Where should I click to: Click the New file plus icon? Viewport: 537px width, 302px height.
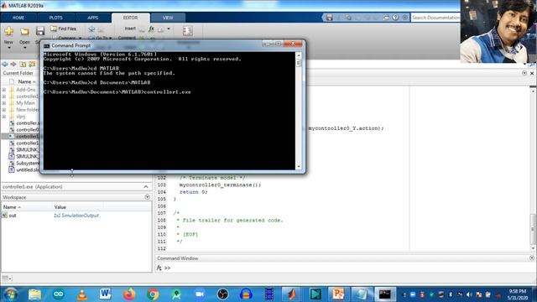[9, 31]
